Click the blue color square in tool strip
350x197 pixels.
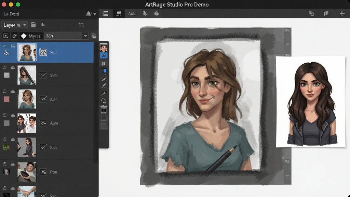coord(105,71)
